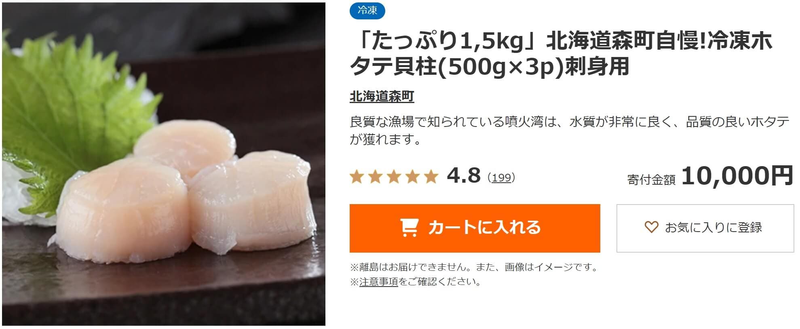This screenshot has height=329, width=800.
Task: Click the description about 噴火湾 scallops
Action: (x=569, y=130)
